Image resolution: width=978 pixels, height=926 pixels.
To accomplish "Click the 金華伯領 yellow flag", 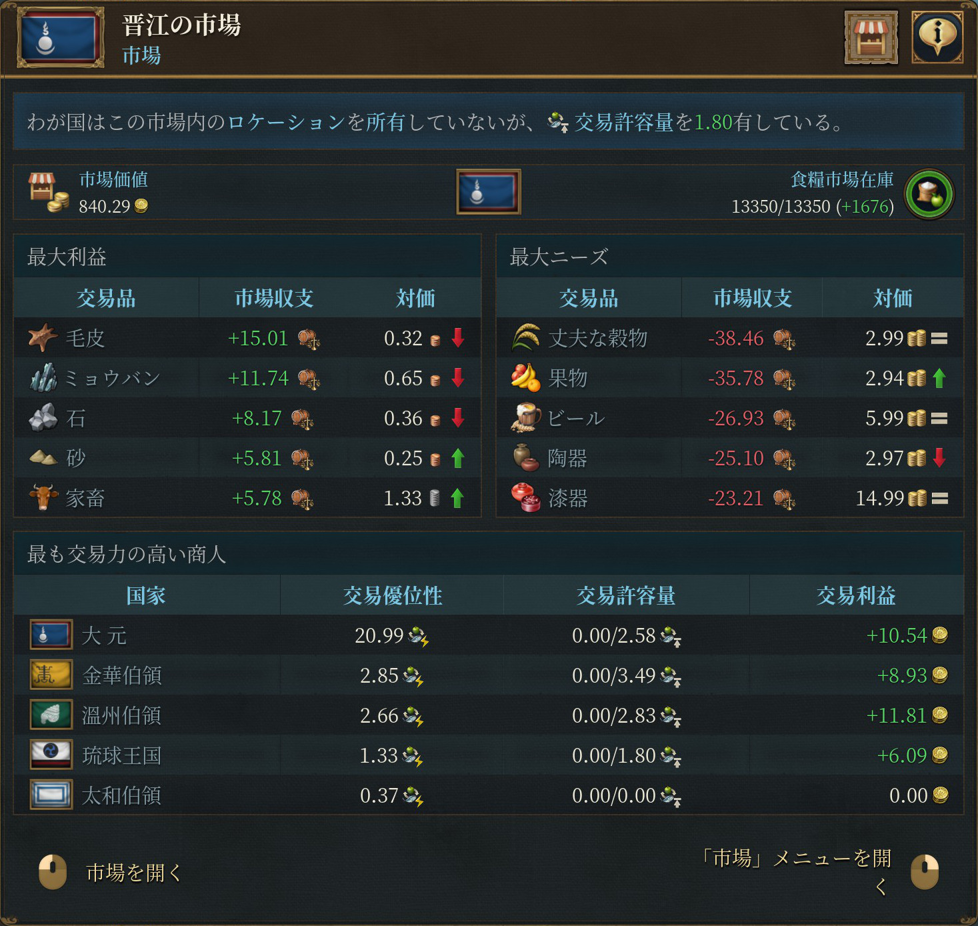I will (51, 675).
